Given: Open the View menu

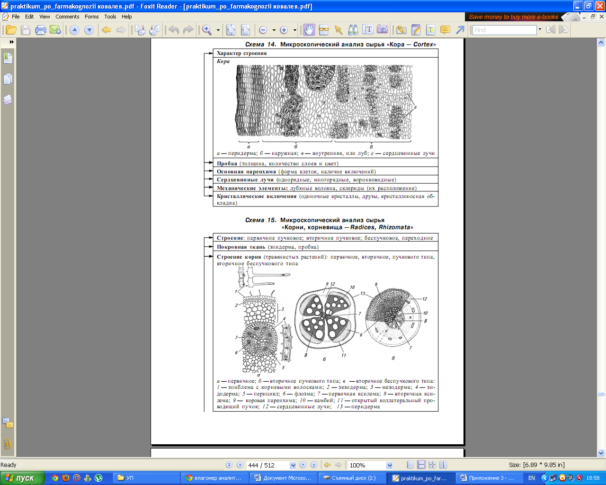Looking at the screenshot, I should [x=45, y=17].
